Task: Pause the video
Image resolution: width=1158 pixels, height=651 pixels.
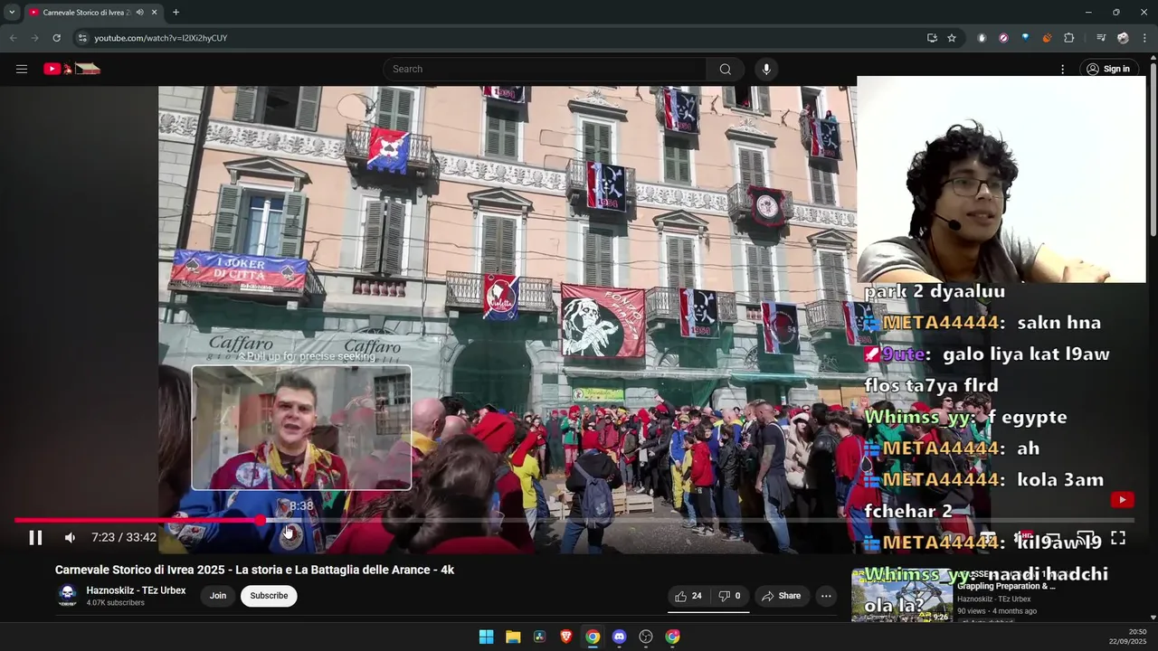Action: point(35,538)
